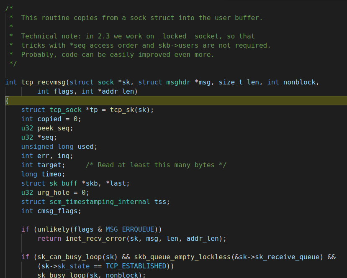Click the nonblock parameter in the signature
This screenshot has width=347, height=278.
(299, 82)
